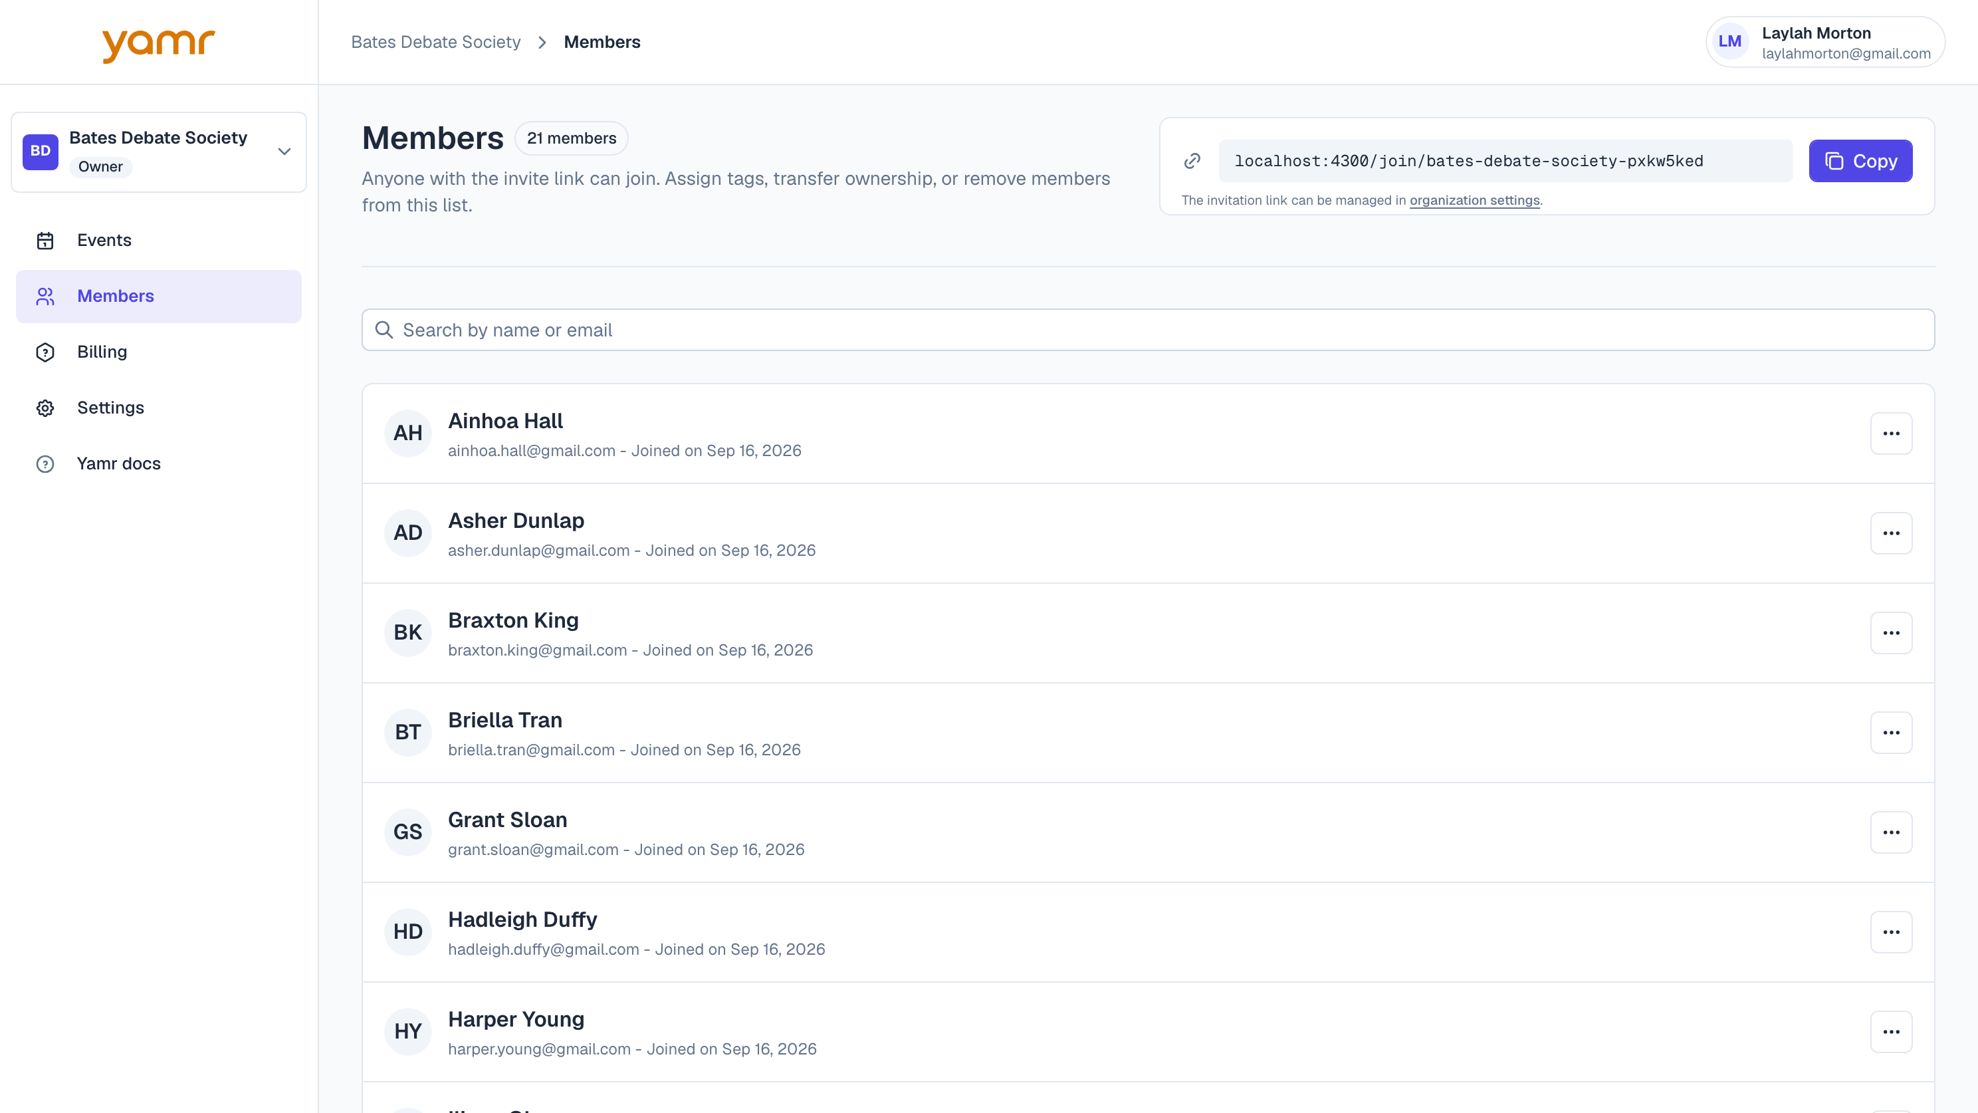
Task: Click the name Grant Sloan
Action: point(508,820)
